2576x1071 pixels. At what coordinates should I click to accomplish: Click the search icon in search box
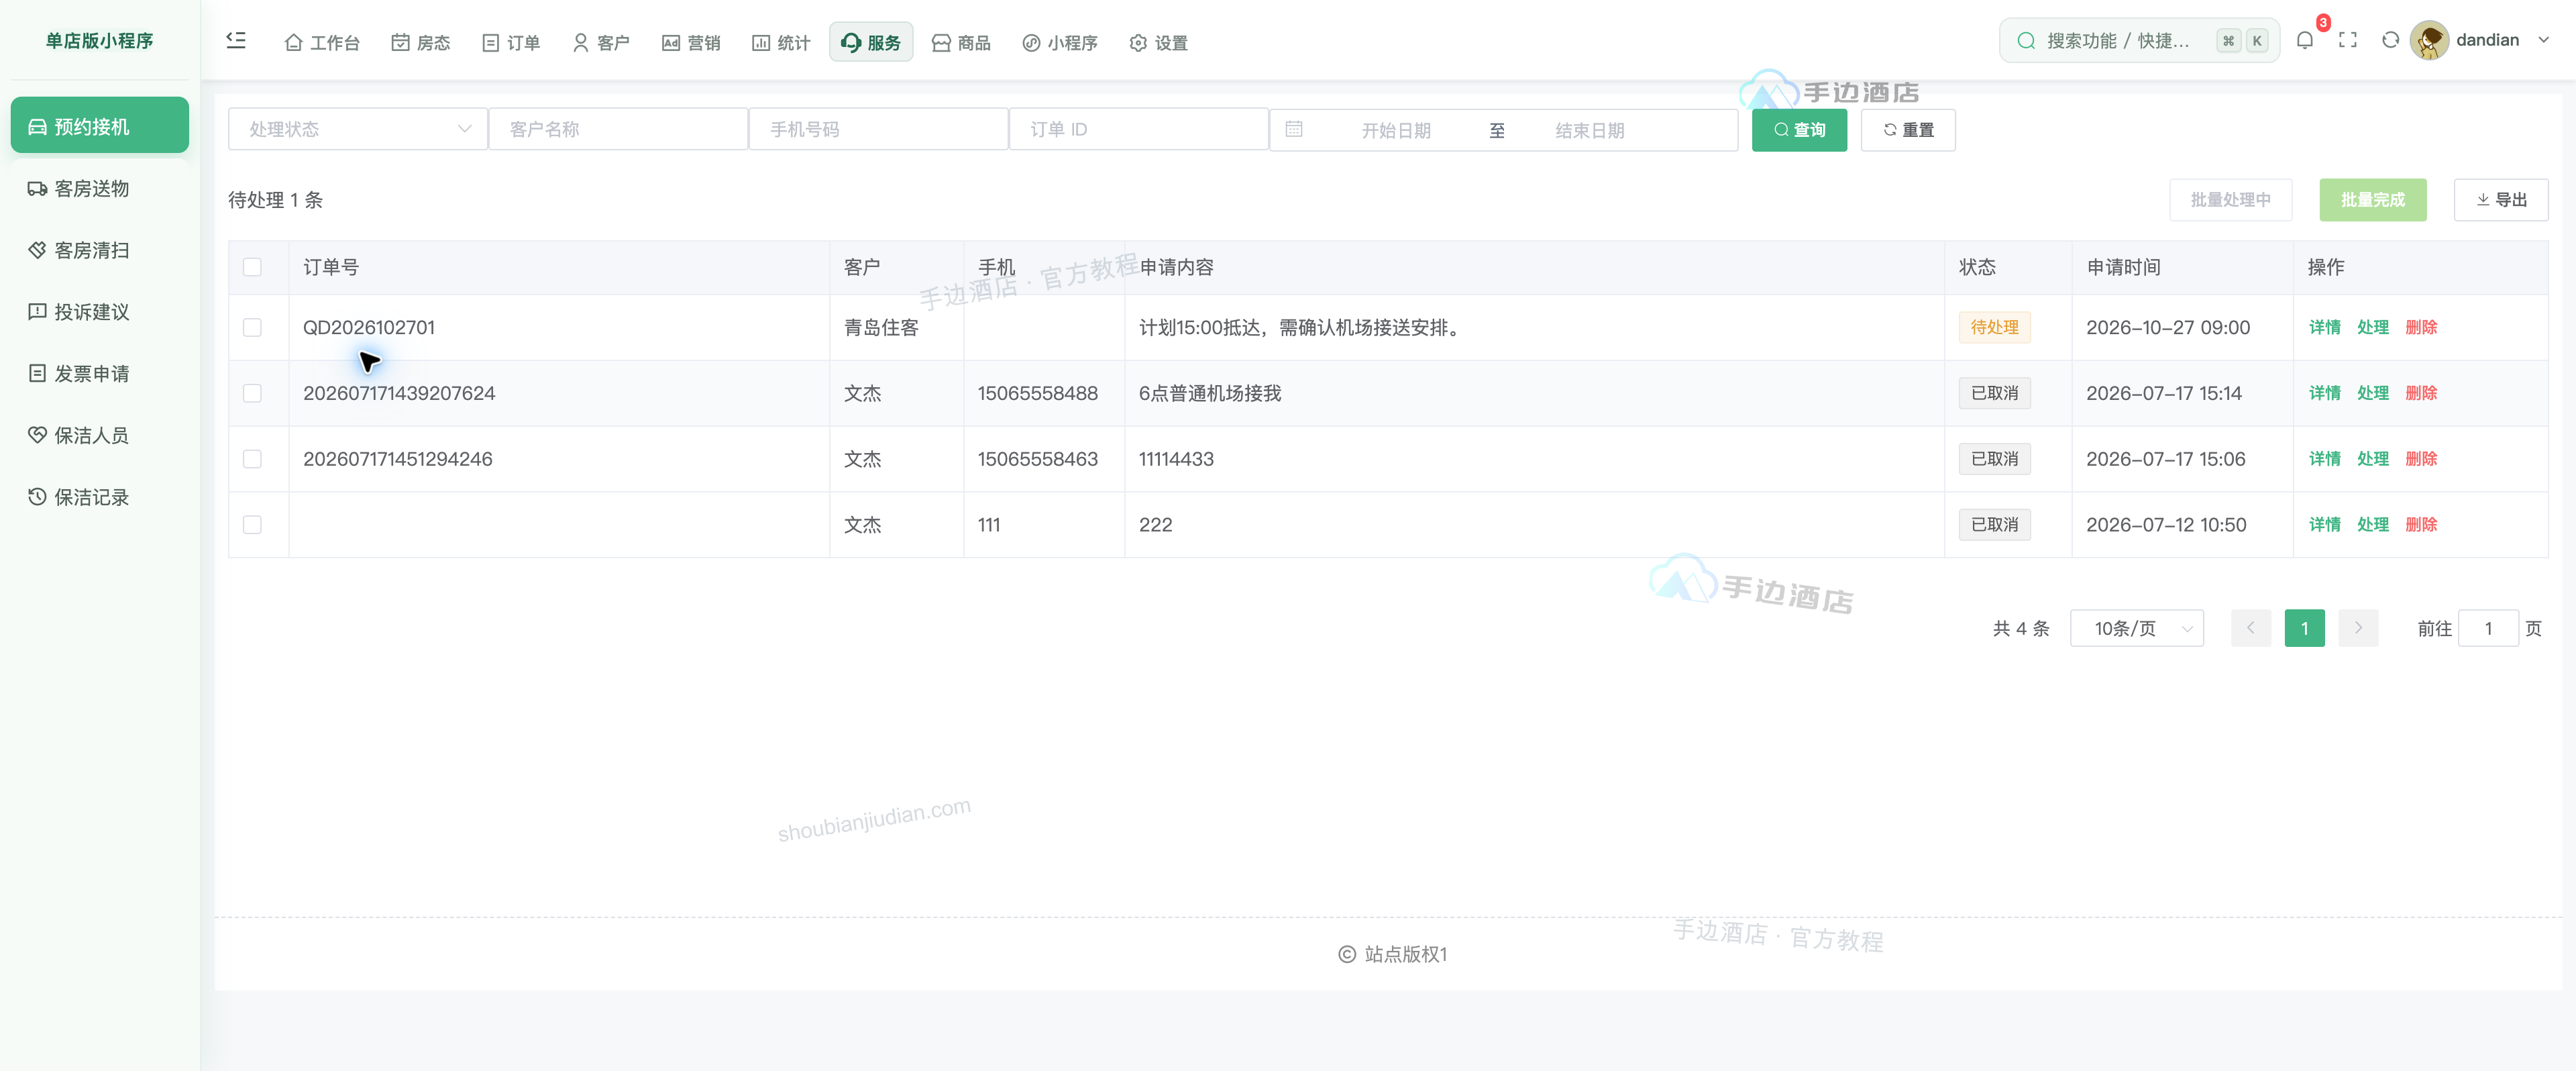[2026, 40]
